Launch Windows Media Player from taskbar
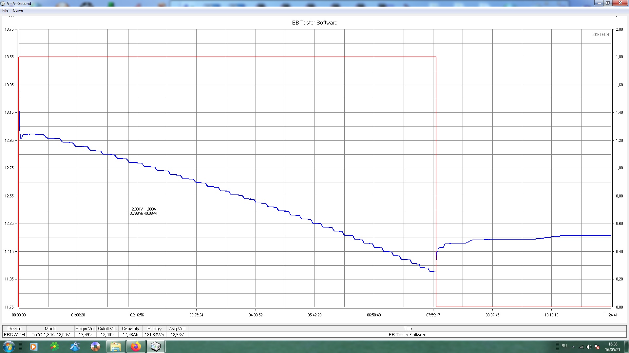 point(34,346)
